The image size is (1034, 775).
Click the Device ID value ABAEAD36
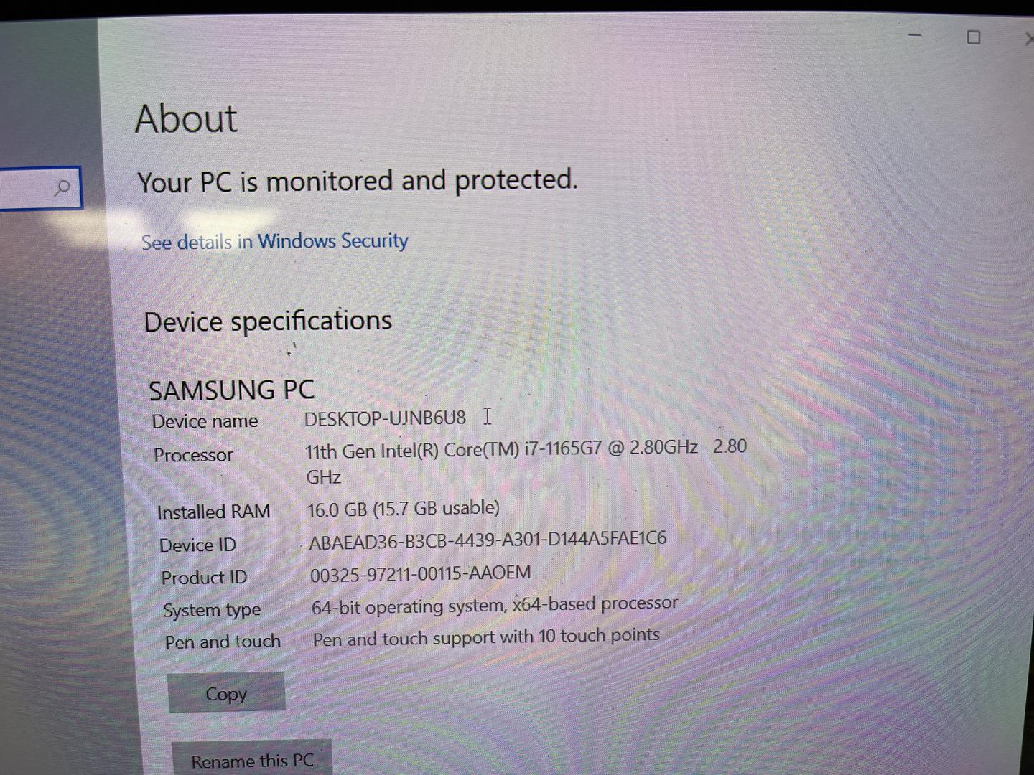(488, 540)
